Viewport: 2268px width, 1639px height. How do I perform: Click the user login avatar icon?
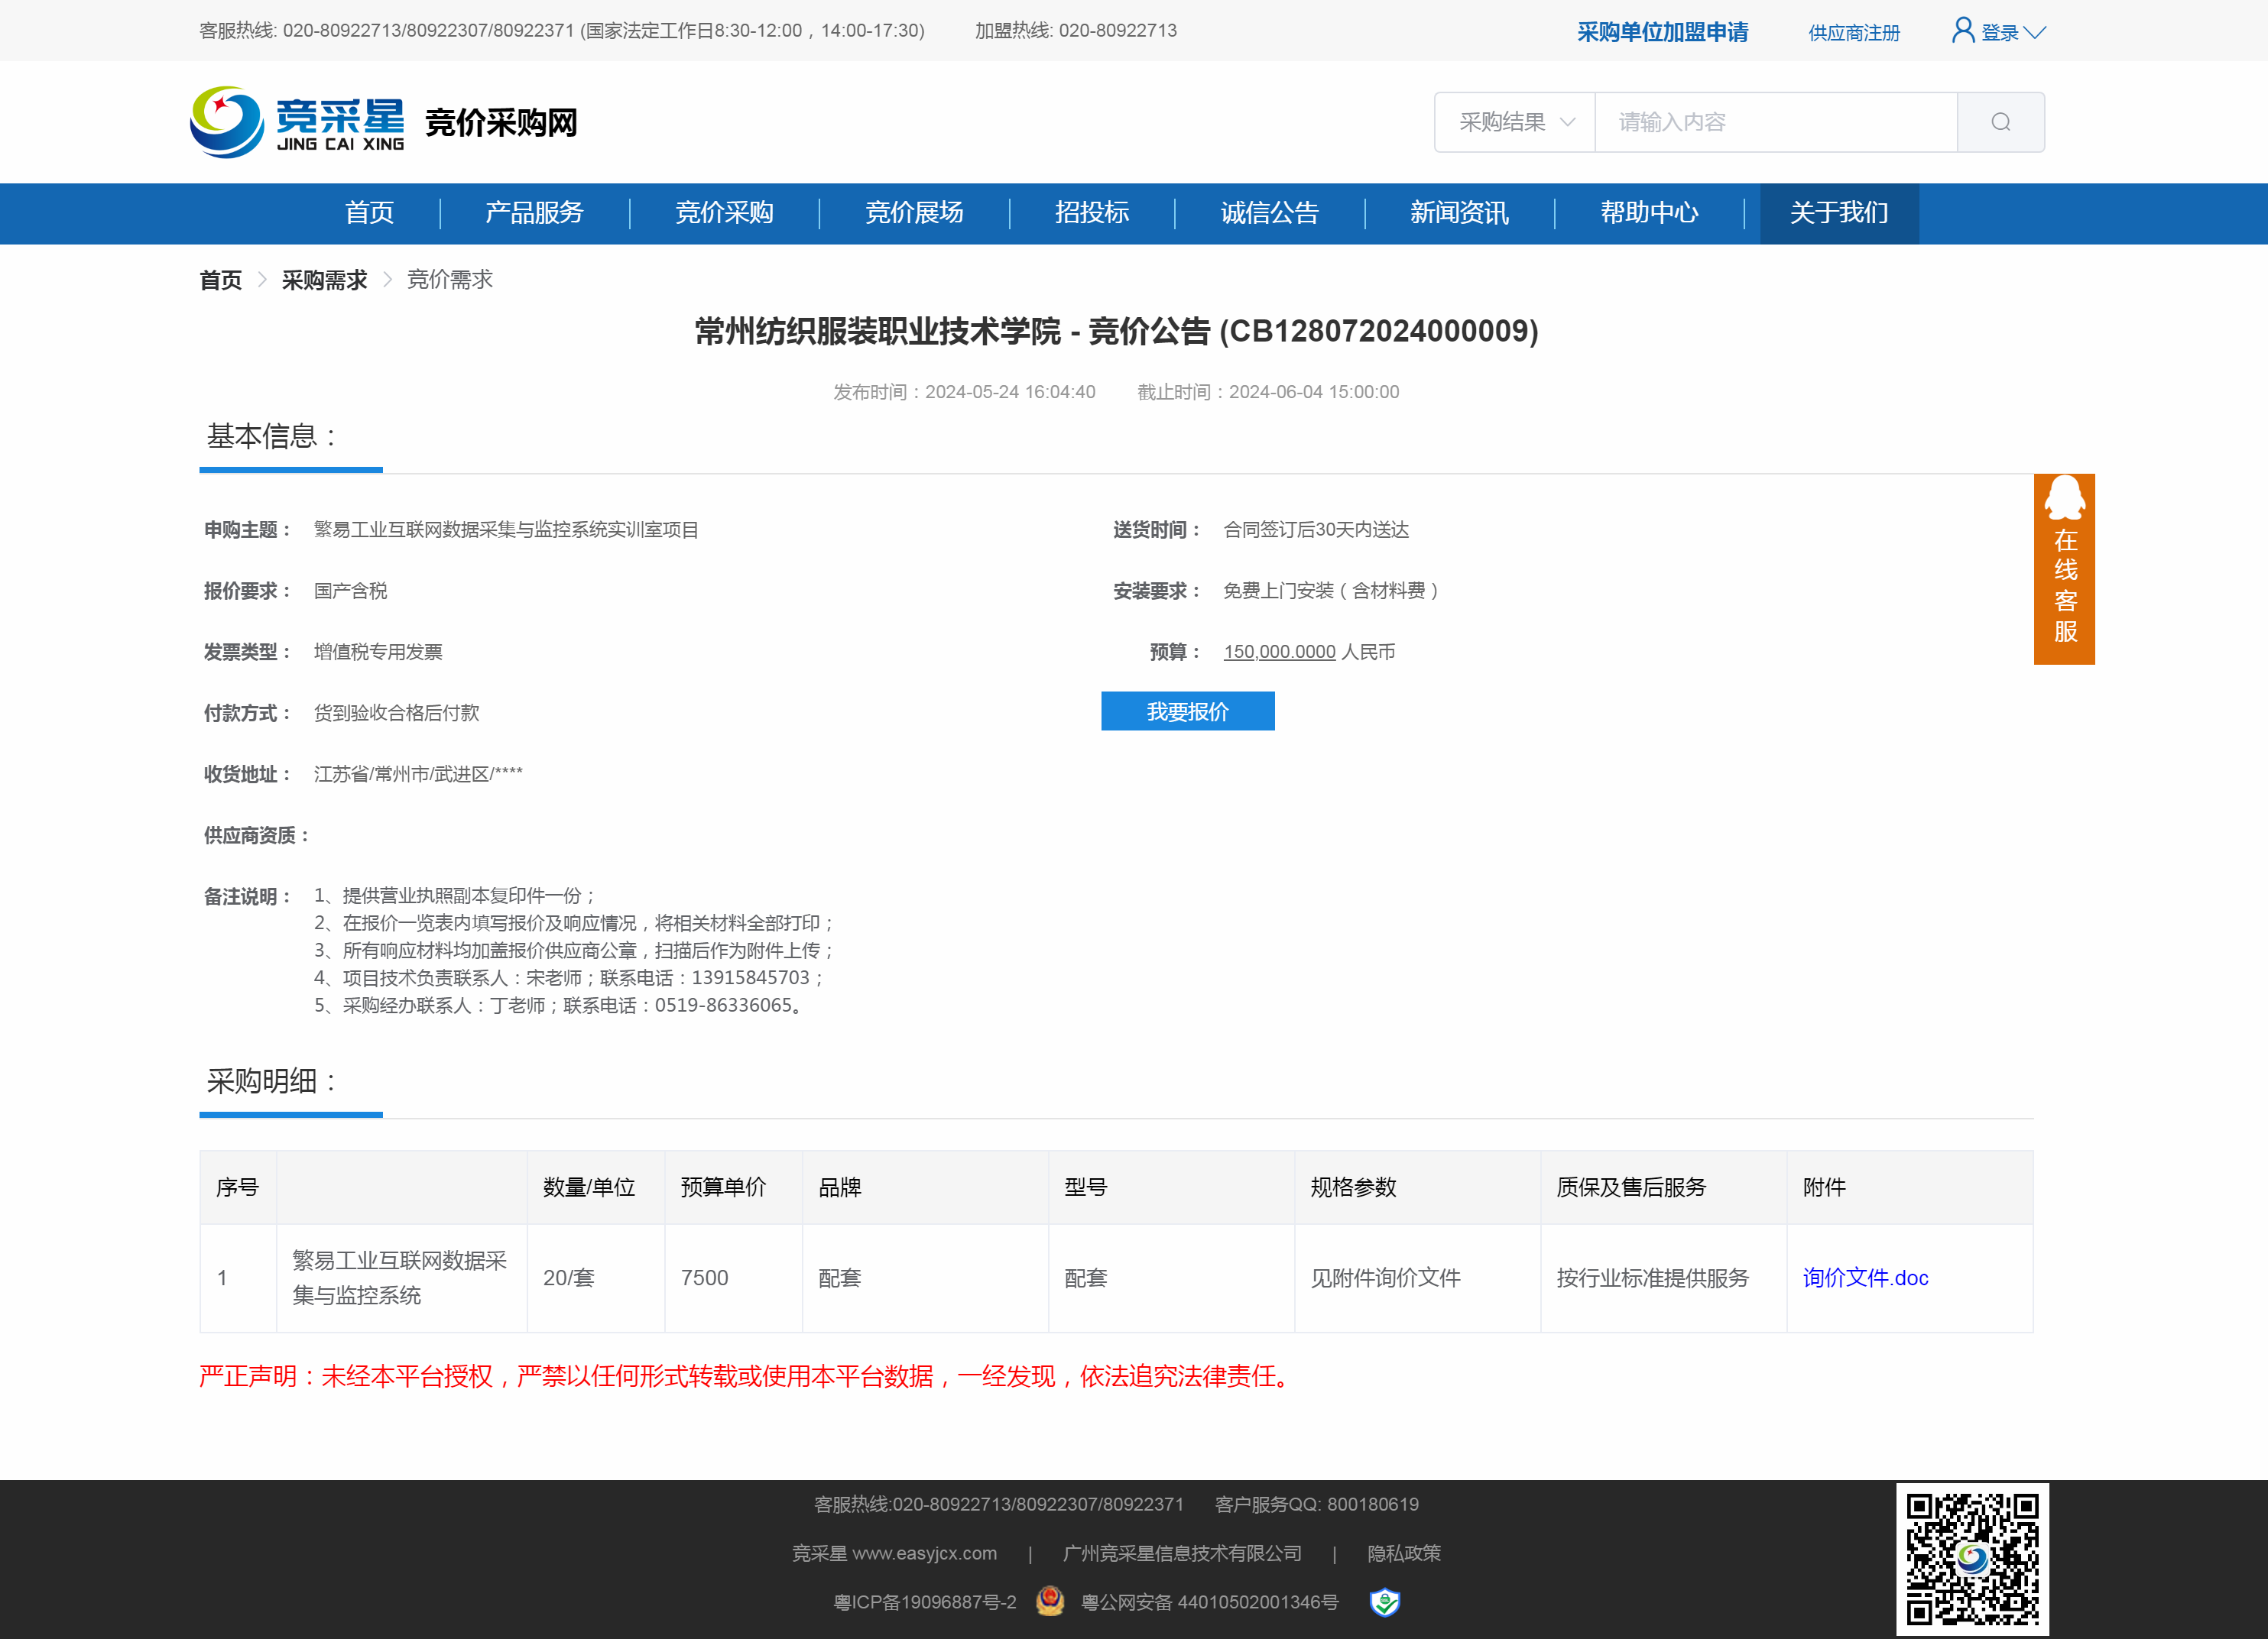1962,30
